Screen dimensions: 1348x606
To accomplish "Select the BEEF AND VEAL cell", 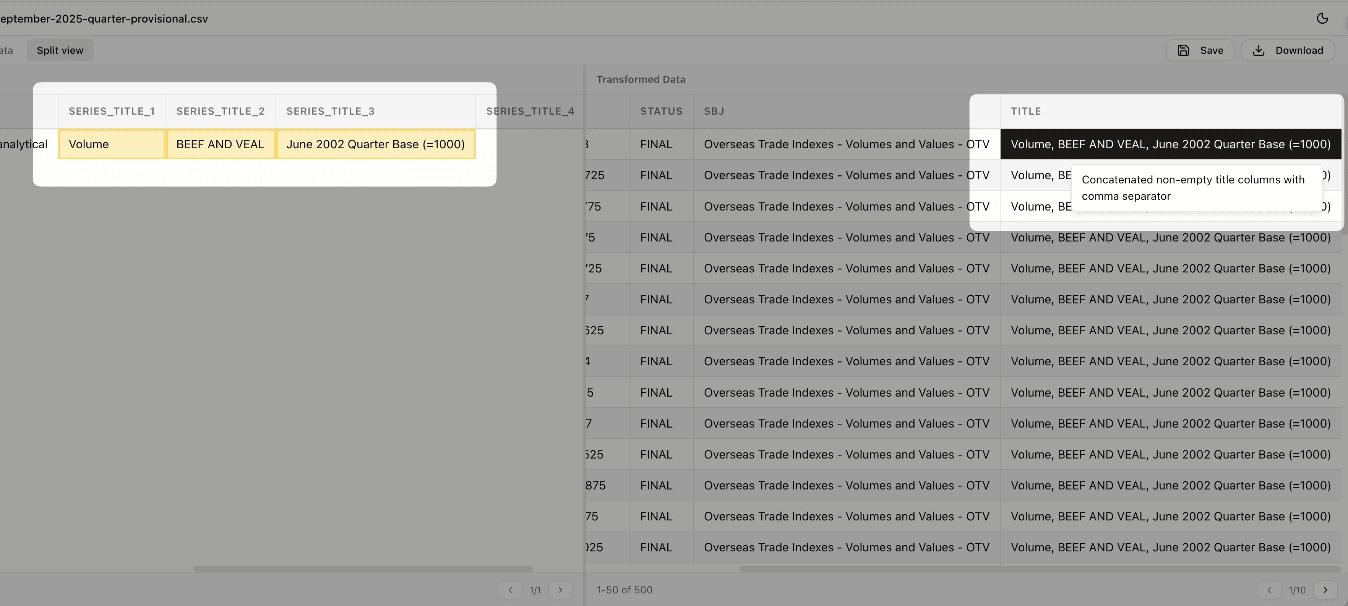I will click(x=220, y=144).
